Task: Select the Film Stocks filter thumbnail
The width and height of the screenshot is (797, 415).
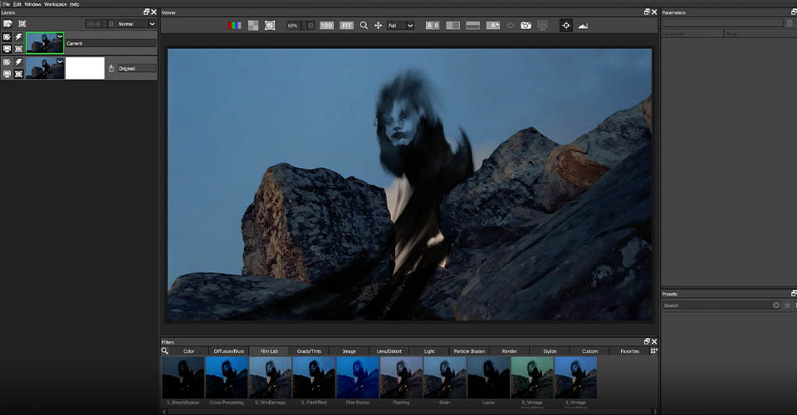Action: point(358,378)
